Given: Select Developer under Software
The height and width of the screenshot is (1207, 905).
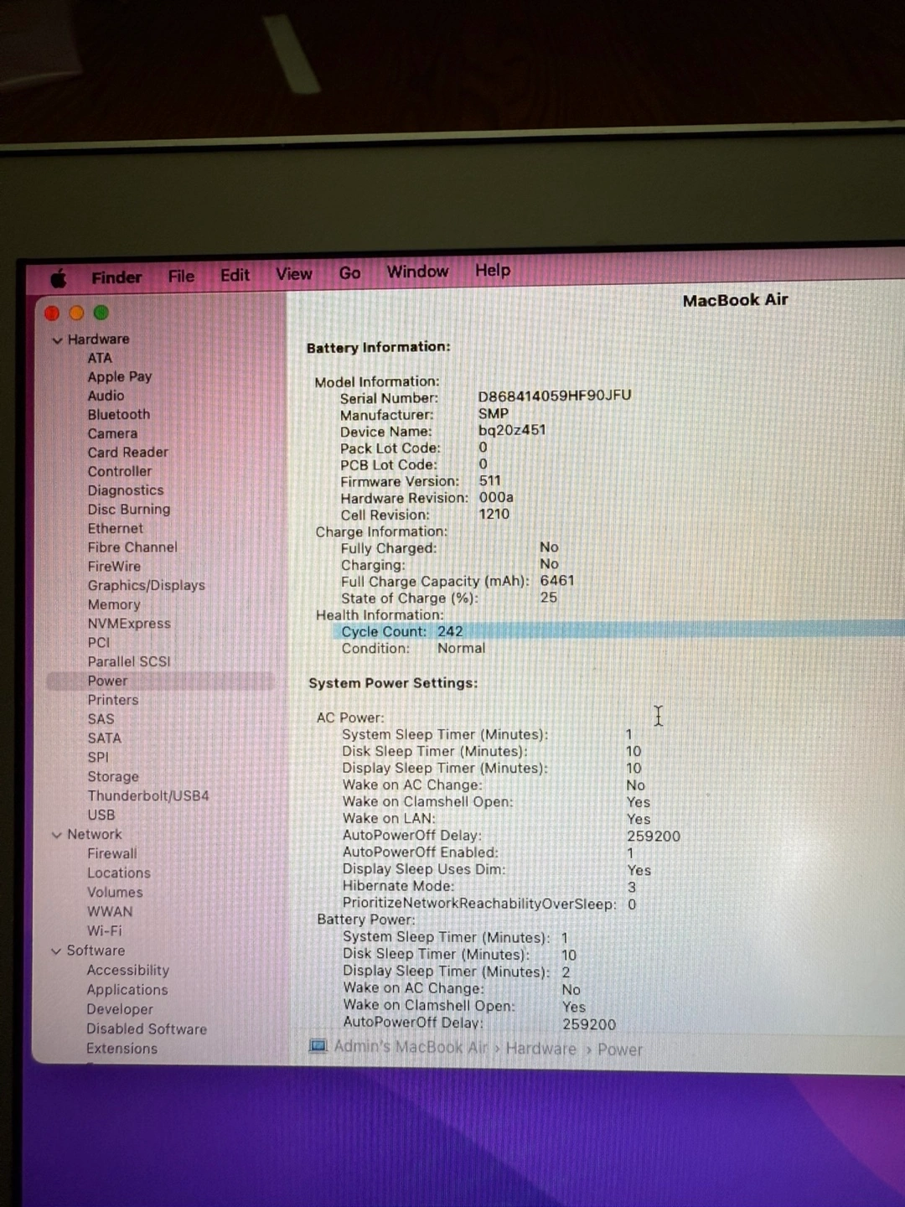Looking at the screenshot, I should pos(120,1010).
